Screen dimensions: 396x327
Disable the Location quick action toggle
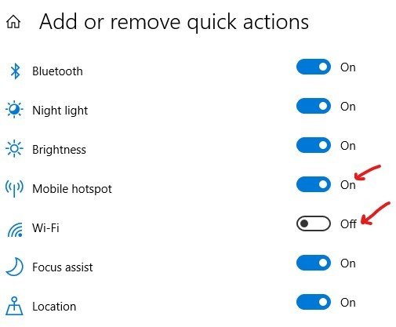click(314, 302)
